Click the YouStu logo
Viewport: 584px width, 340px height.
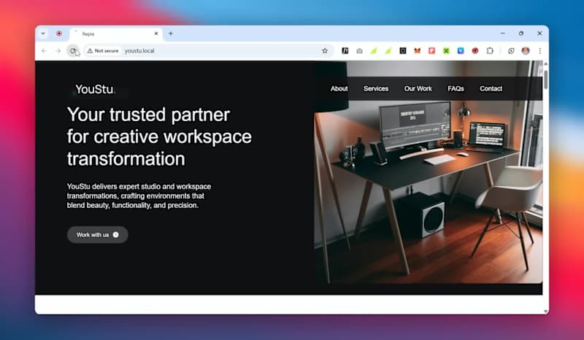96,89
